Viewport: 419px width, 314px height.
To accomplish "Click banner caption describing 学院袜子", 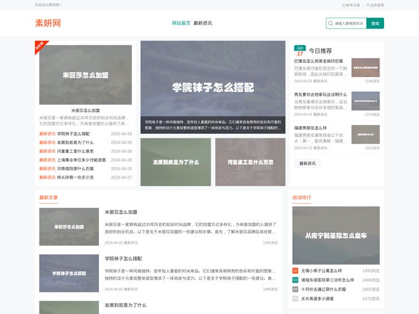I will (x=213, y=125).
